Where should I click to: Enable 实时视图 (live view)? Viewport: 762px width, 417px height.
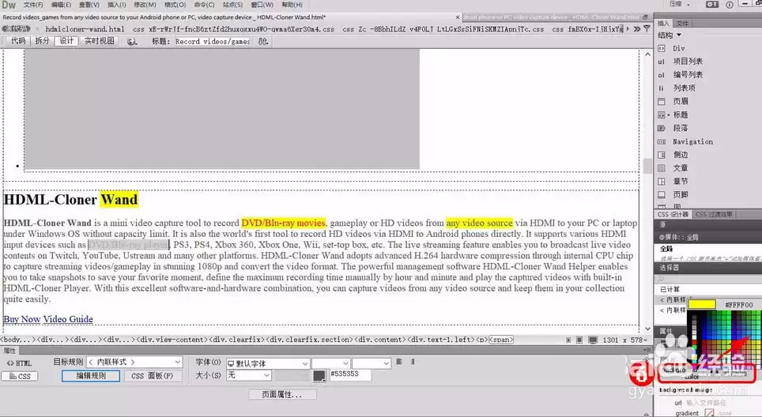100,41
